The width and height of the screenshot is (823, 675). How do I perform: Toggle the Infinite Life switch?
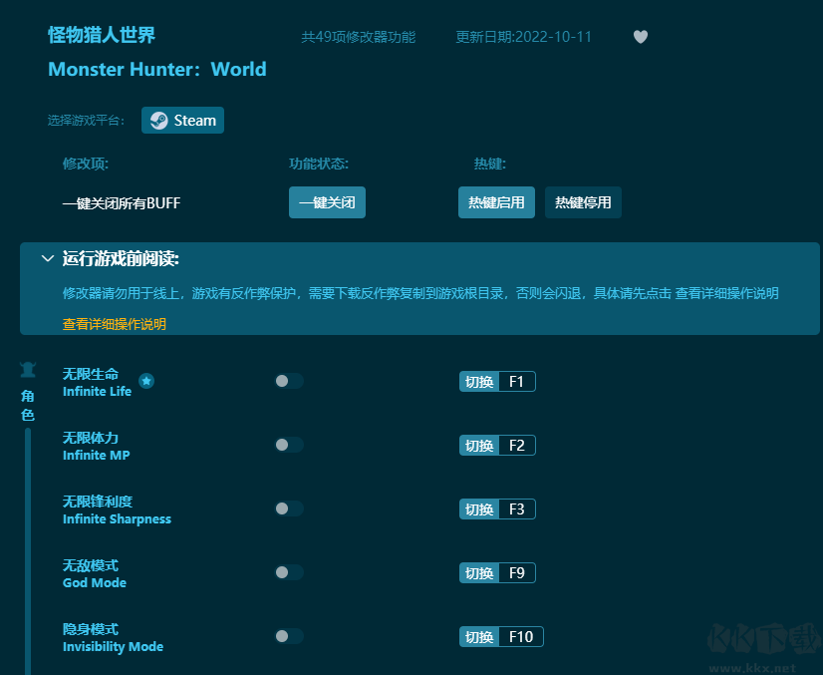click(x=289, y=381)
